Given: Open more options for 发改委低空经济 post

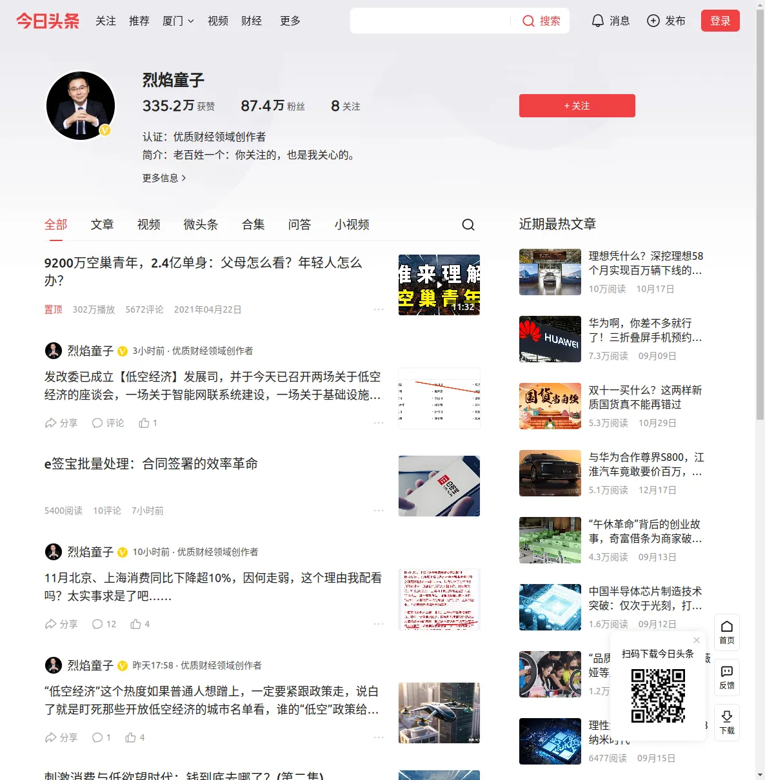Looking at the screenshot, I should pyautogui.click(x=379, y=423).
